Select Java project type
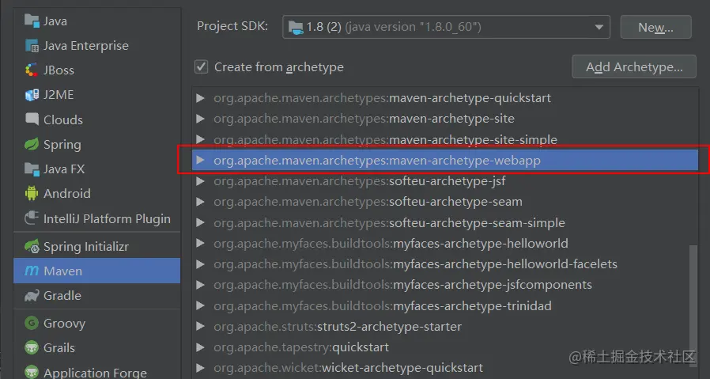Screen dimensions: 710x379 tap(97, 21)
